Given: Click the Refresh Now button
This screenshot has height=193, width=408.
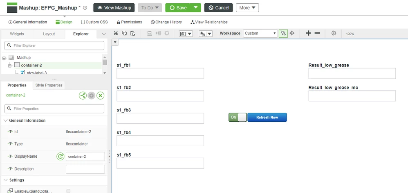Looking at the screenshot, I should point(267,117).
